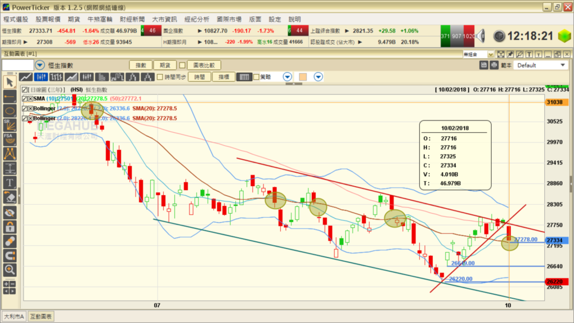Open the color swatch dropdown arrow

[318, 77]
